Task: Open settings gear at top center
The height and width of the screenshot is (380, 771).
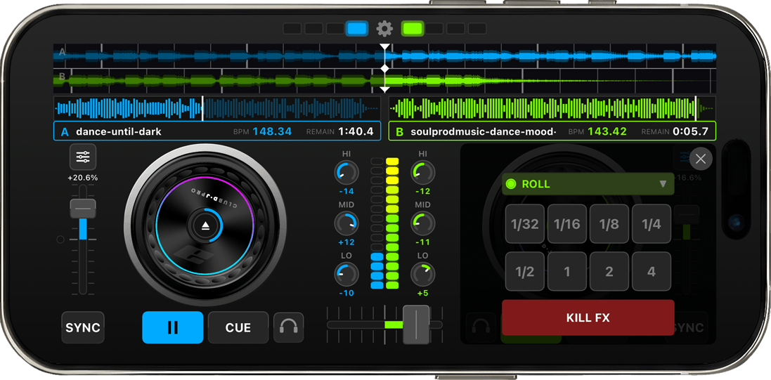Action: [384, 29]
